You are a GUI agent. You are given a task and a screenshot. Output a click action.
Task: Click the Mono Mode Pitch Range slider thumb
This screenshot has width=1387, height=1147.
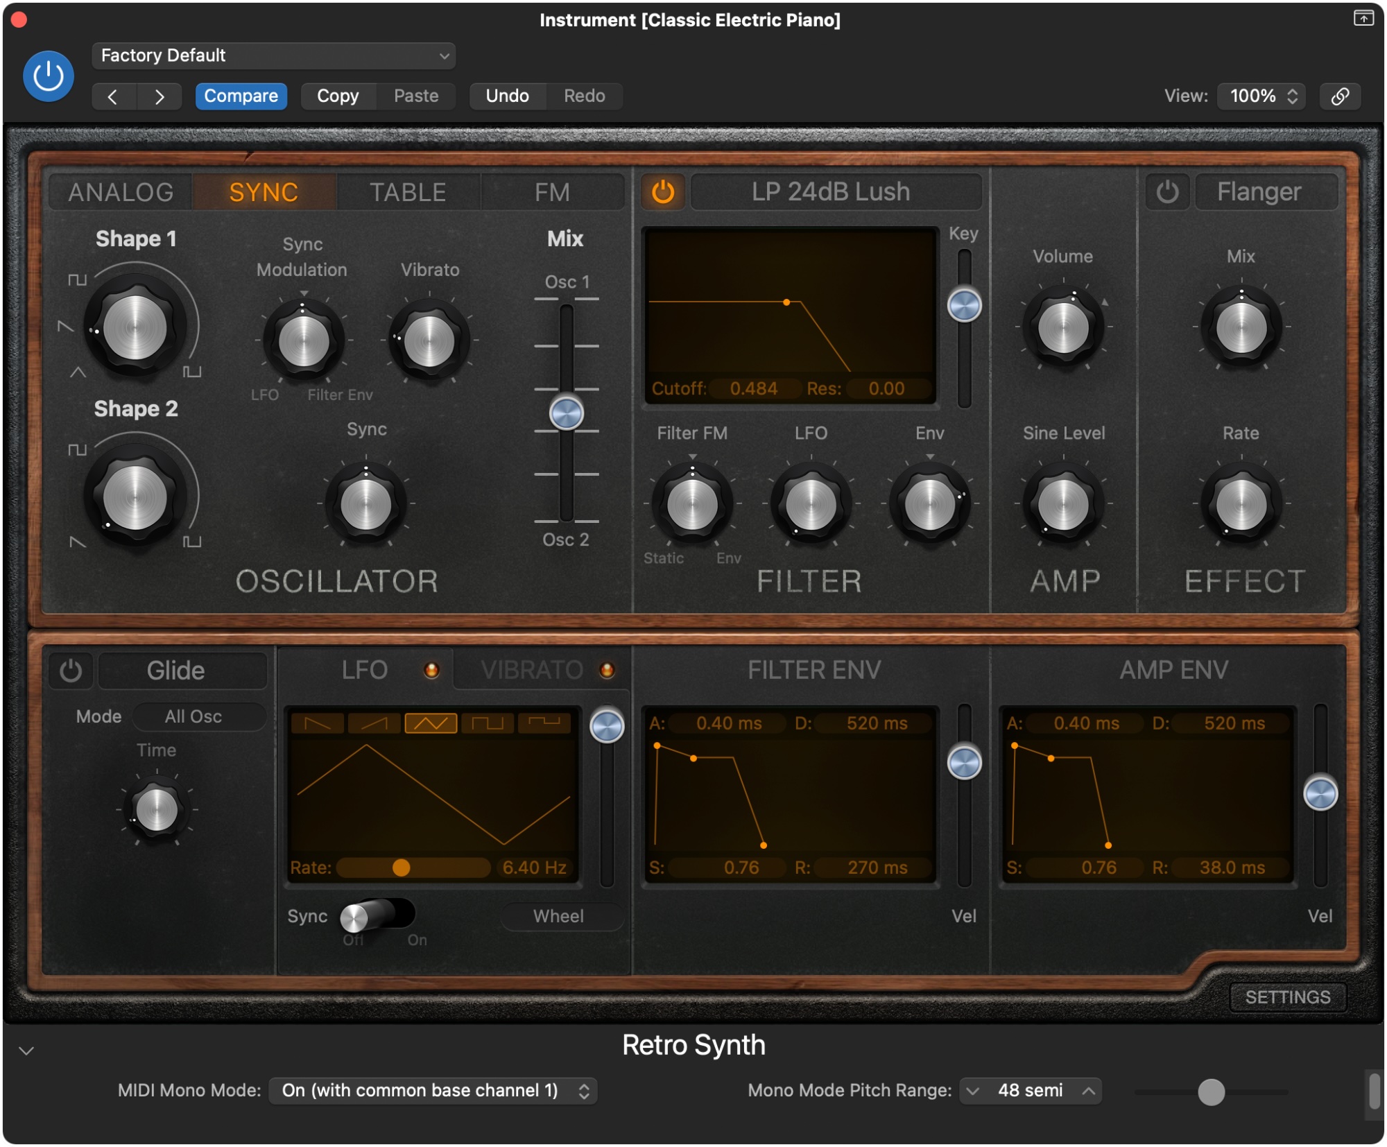tap(1211, 1093)
